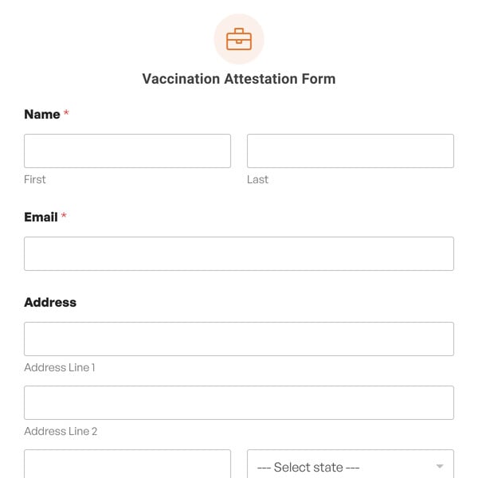Click the bold Address section label
Screen dimensions: 478x478
coord(50,303)
